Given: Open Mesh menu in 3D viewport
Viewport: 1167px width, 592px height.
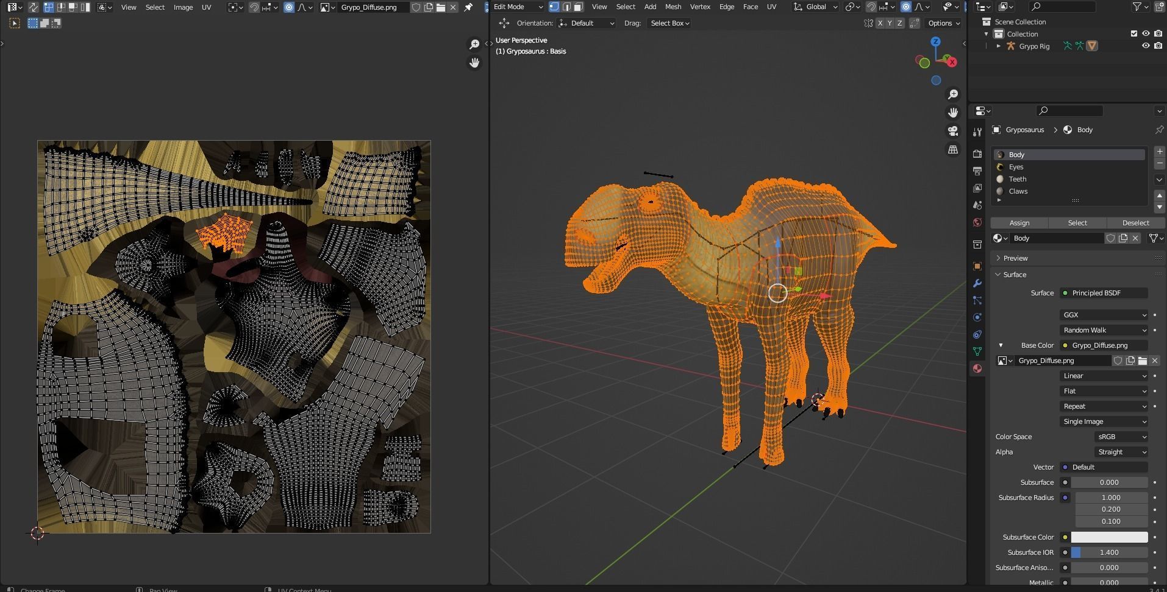Looking at the screenshot, I should pyautogui.click(x=673, y=7).
